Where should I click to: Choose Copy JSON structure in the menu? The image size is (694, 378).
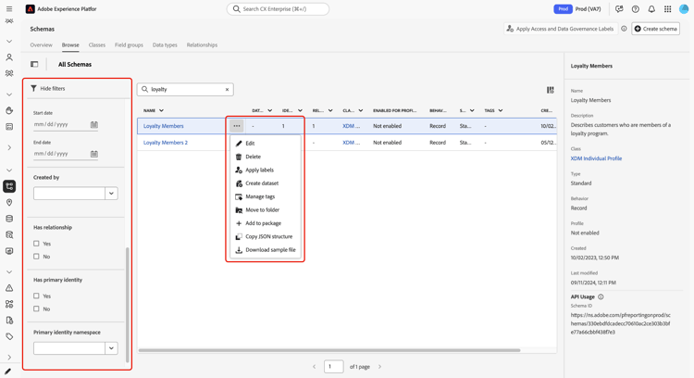click(266, 236)
